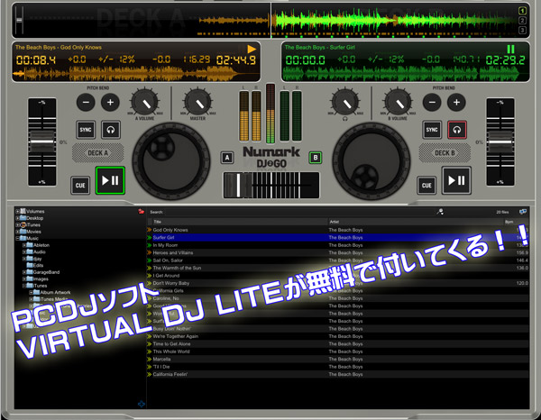
Task: Select the DECK B load pad
Action: [445, 152]
